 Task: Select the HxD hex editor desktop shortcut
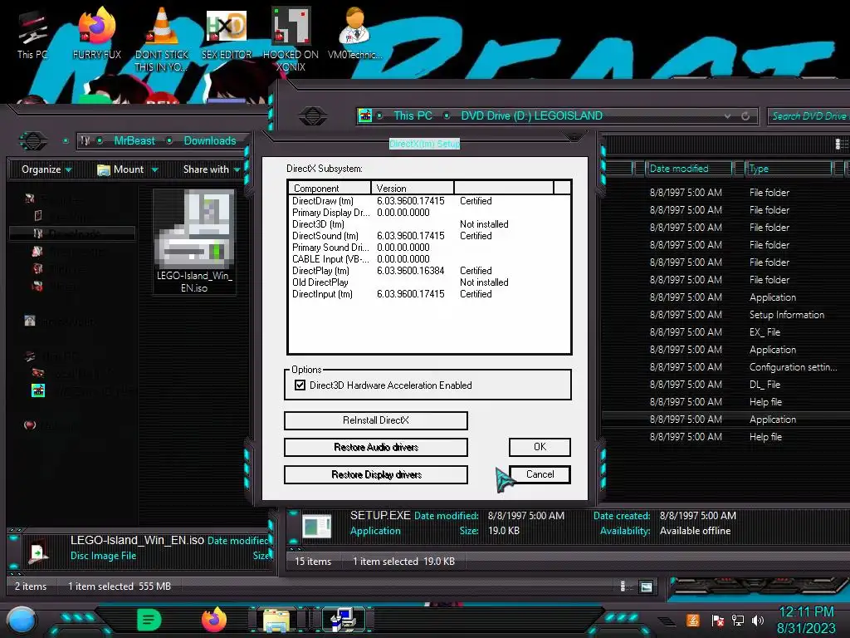[x=227, y=32]
